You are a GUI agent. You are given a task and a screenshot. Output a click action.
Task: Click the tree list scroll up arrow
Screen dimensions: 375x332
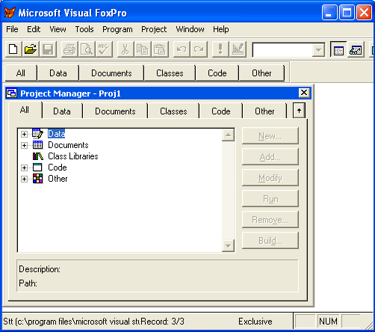click(228, 135)
